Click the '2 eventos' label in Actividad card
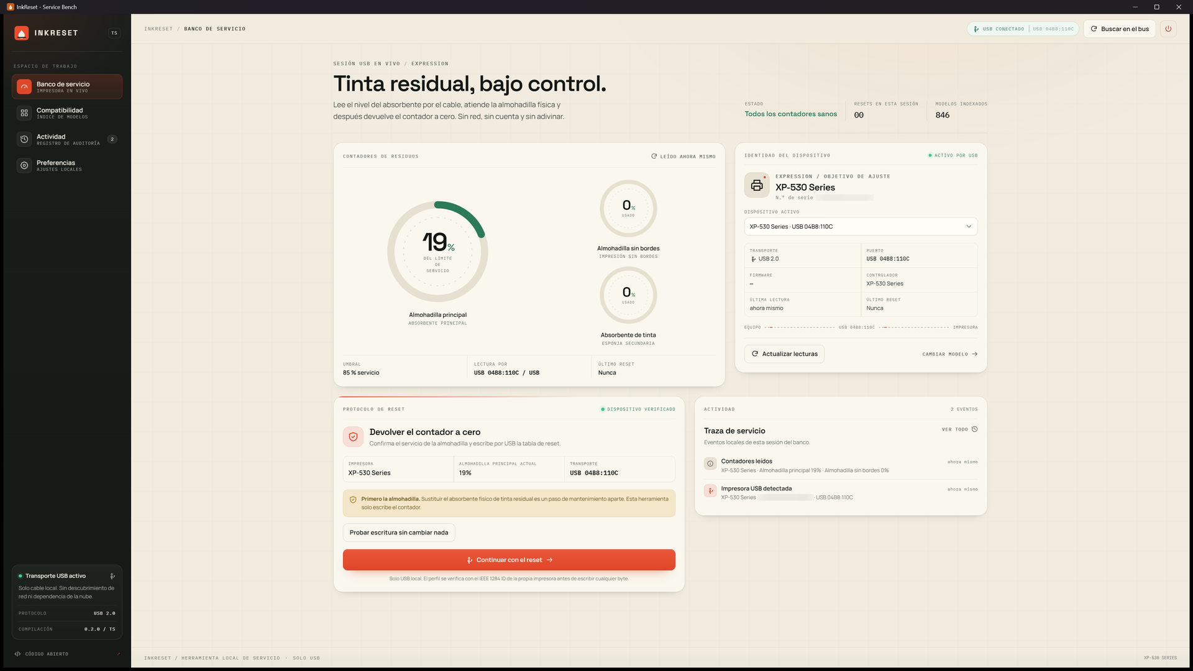The width and height of the screenshot is (1193, 671). [964, 409]
